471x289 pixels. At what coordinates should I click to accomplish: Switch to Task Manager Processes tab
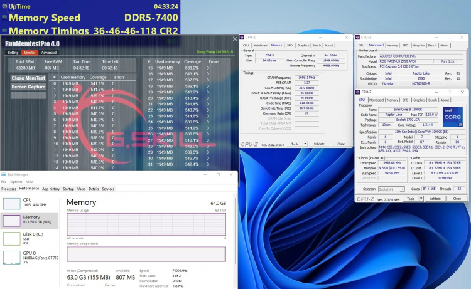click(9, 189)
